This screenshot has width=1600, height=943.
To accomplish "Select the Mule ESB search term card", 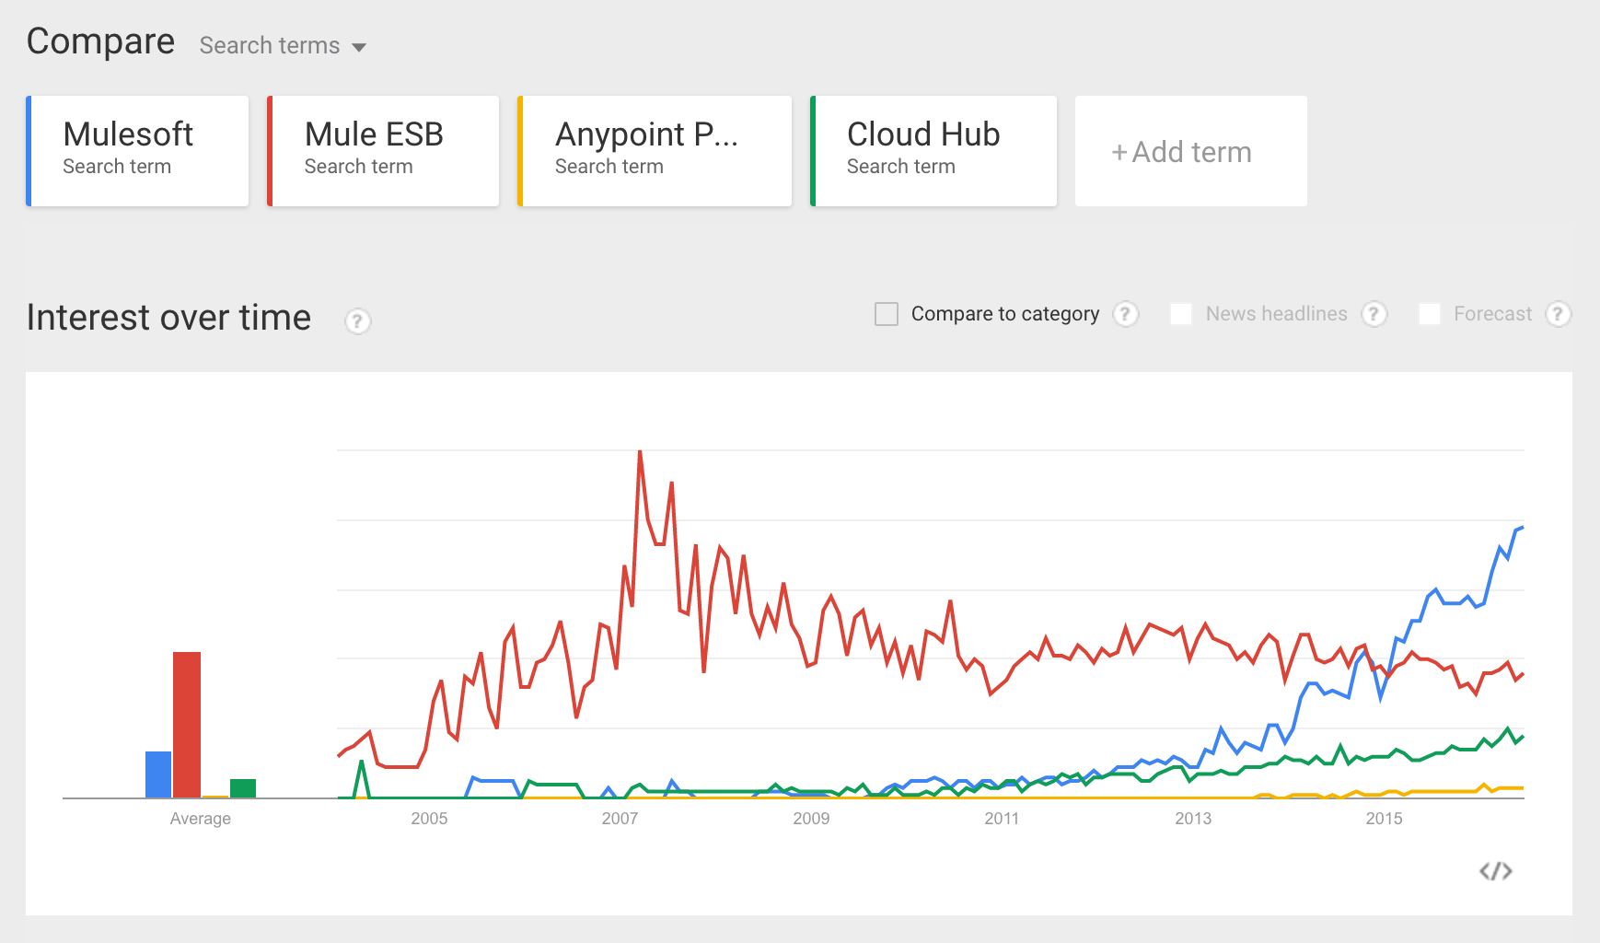I will (x=384, y=151).
